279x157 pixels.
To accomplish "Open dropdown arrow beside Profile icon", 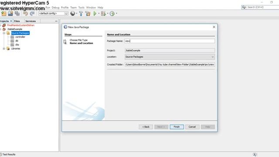I will (x=116, y=14).
